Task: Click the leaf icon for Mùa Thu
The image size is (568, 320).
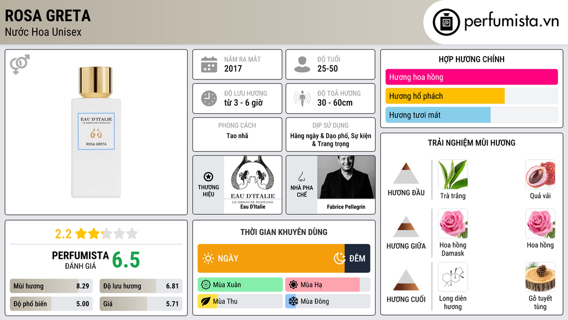Action: click(206, 301)
